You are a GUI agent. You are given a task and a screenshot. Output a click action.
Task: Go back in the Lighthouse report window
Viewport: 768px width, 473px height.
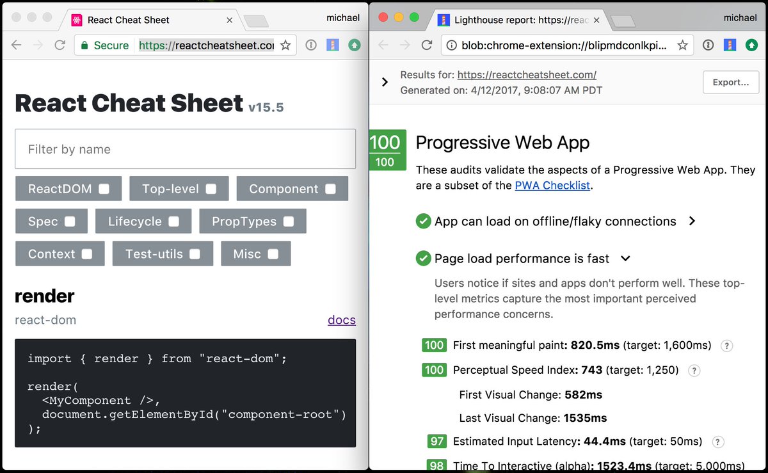click(x=383, y=45)
